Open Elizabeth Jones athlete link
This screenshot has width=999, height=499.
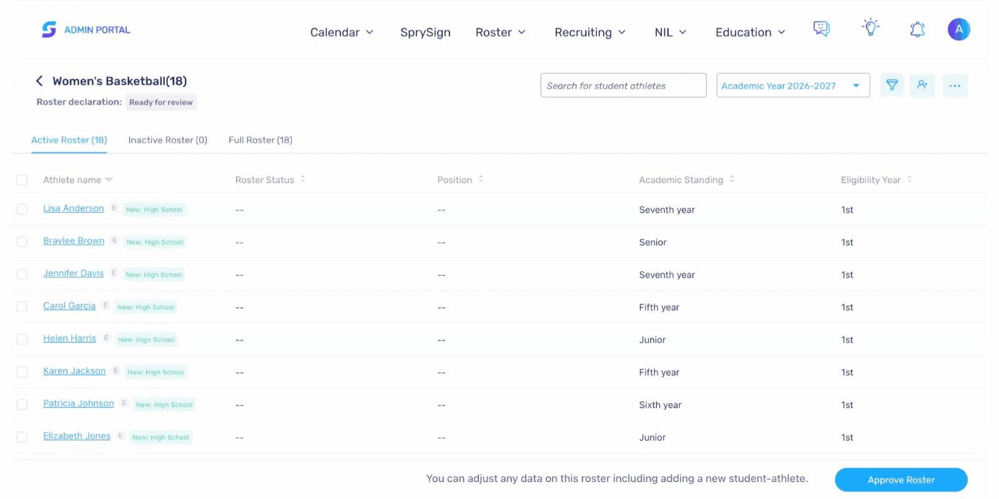(x=77, y=436)
